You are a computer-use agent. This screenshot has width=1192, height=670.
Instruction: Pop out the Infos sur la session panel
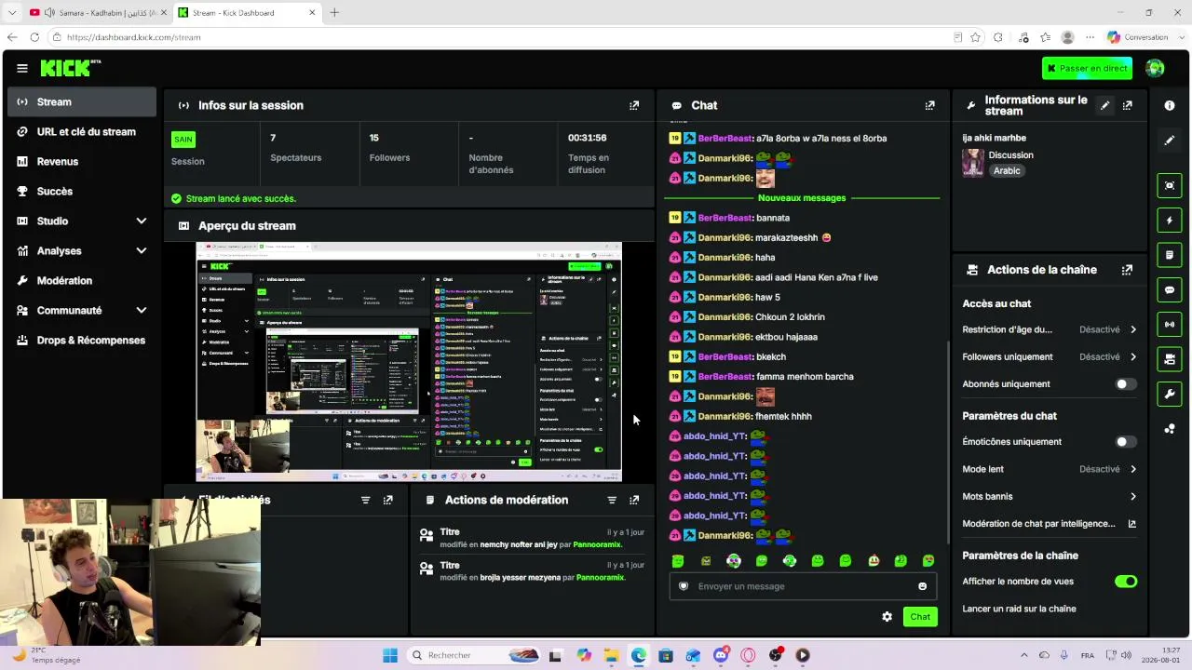[x=634, y=105]
